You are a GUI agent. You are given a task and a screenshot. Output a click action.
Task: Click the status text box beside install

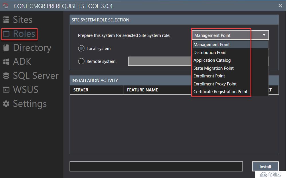point(156,166)
